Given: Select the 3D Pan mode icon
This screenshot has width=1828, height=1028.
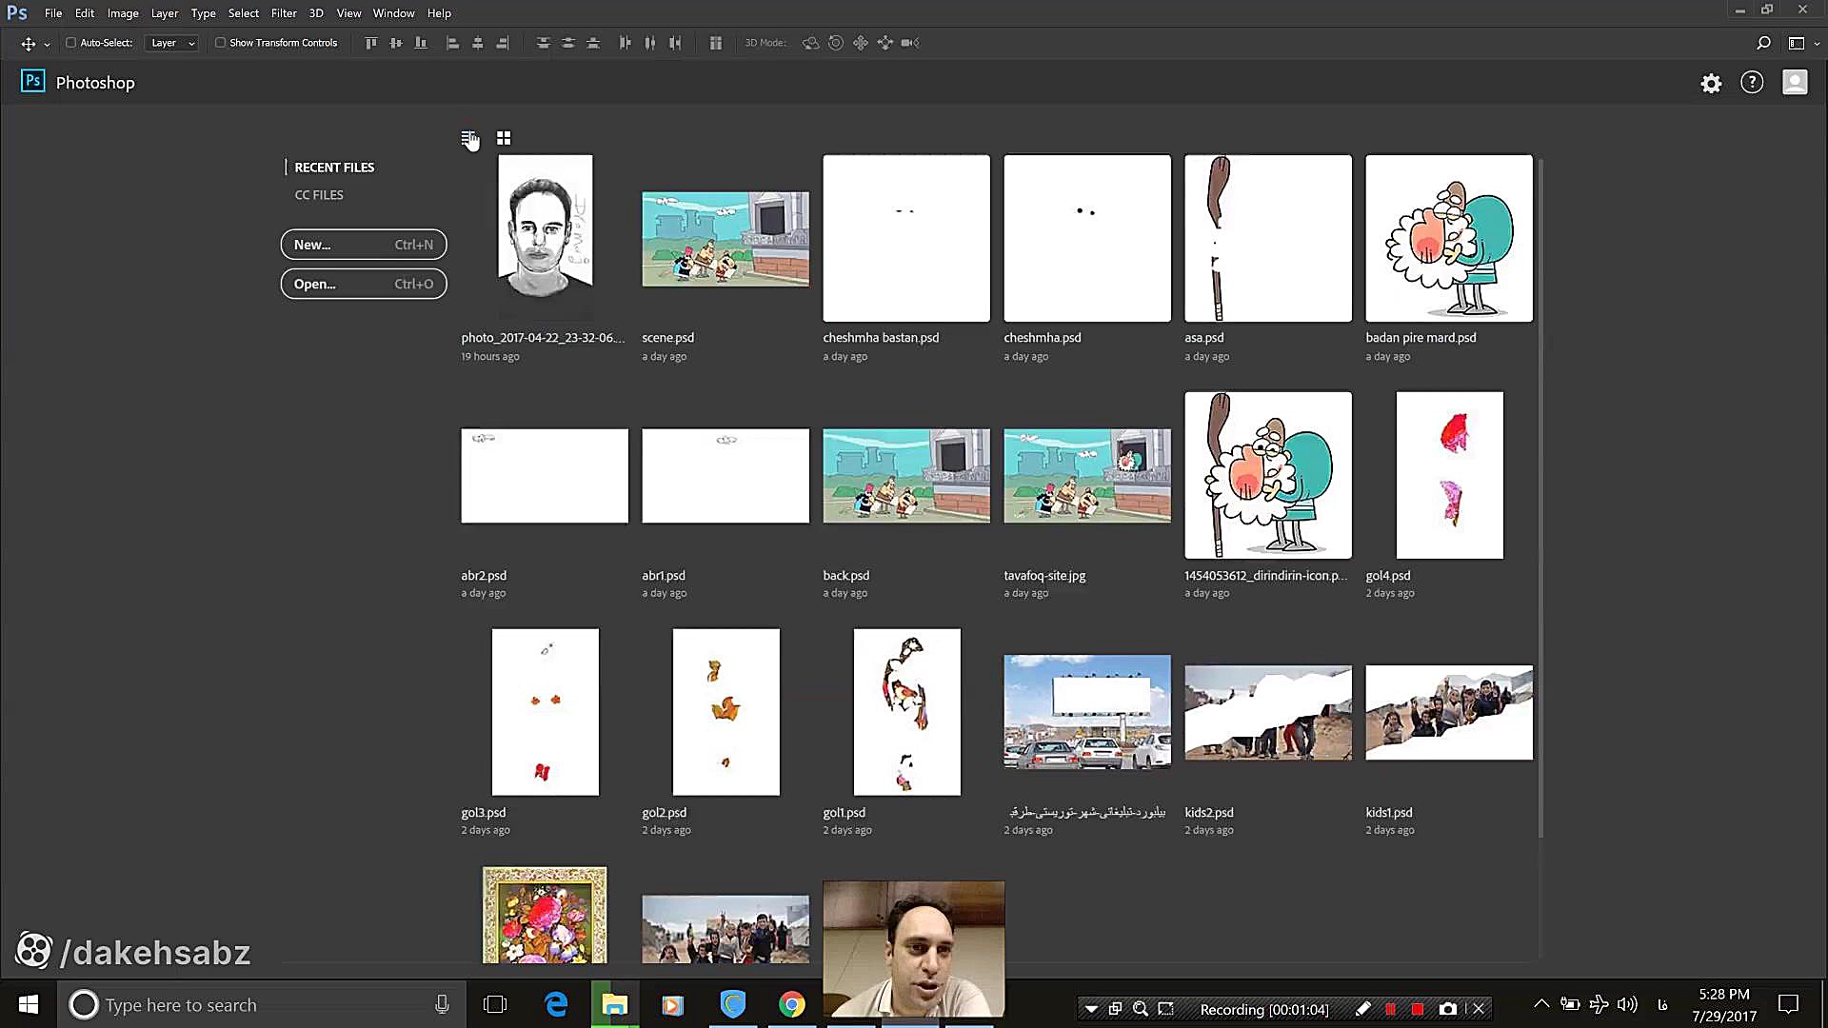Looking at the screenshot, I should (x=861, y=43).
